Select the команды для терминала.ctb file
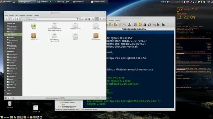 (x=55, y=37)
